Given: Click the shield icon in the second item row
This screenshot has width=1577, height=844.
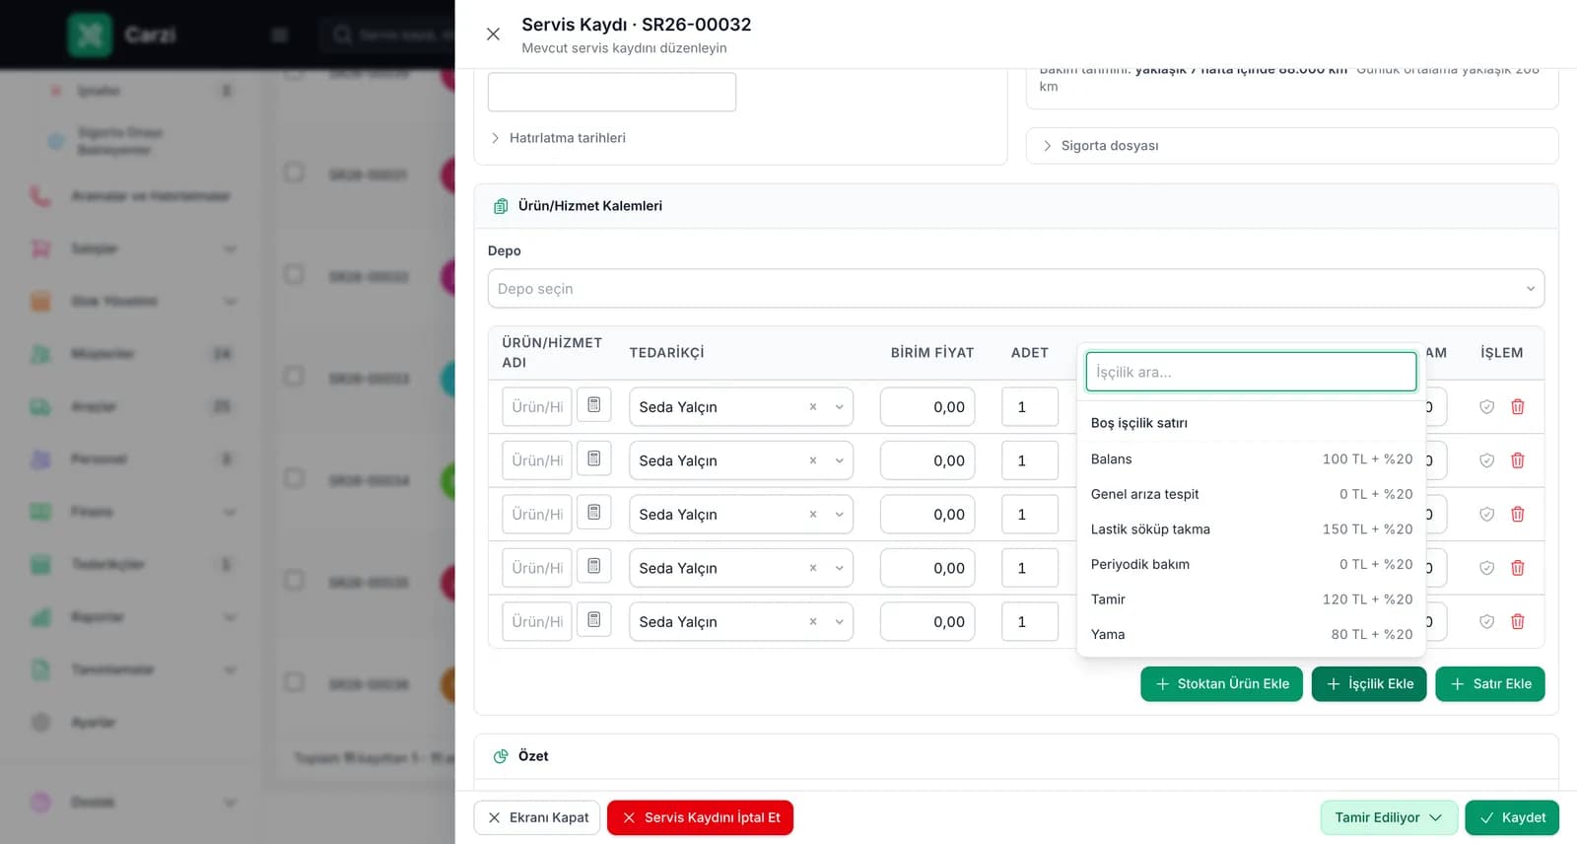Looking at the screenshot, I should click(x=1486, y=460).
